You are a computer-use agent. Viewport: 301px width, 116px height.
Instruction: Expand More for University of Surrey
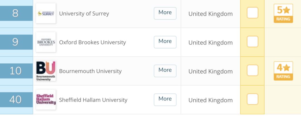pos(165,13)
